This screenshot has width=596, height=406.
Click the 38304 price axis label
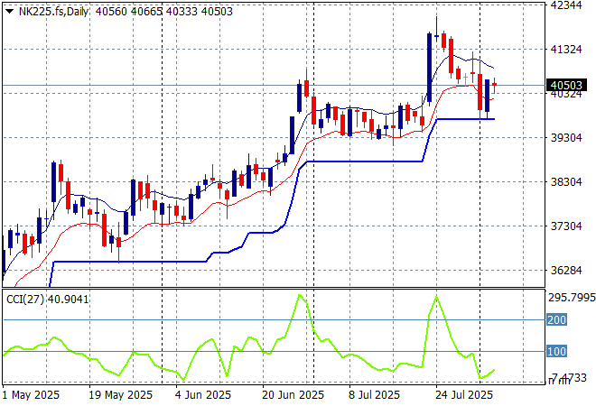tap(566, 182)
